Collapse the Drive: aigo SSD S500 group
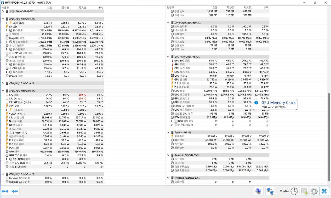This screenshot has width=331, height=198. click(x=168, y=23)
